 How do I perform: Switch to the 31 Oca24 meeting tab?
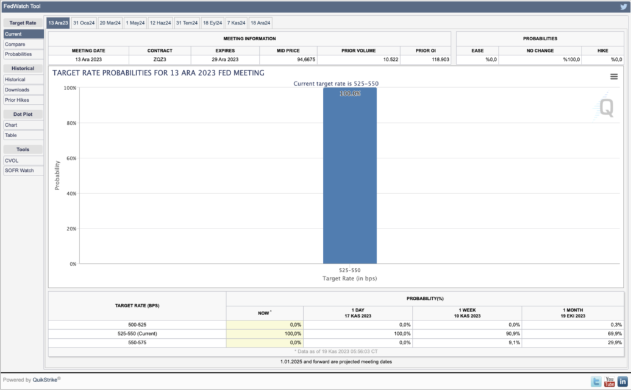click(84, 23)
